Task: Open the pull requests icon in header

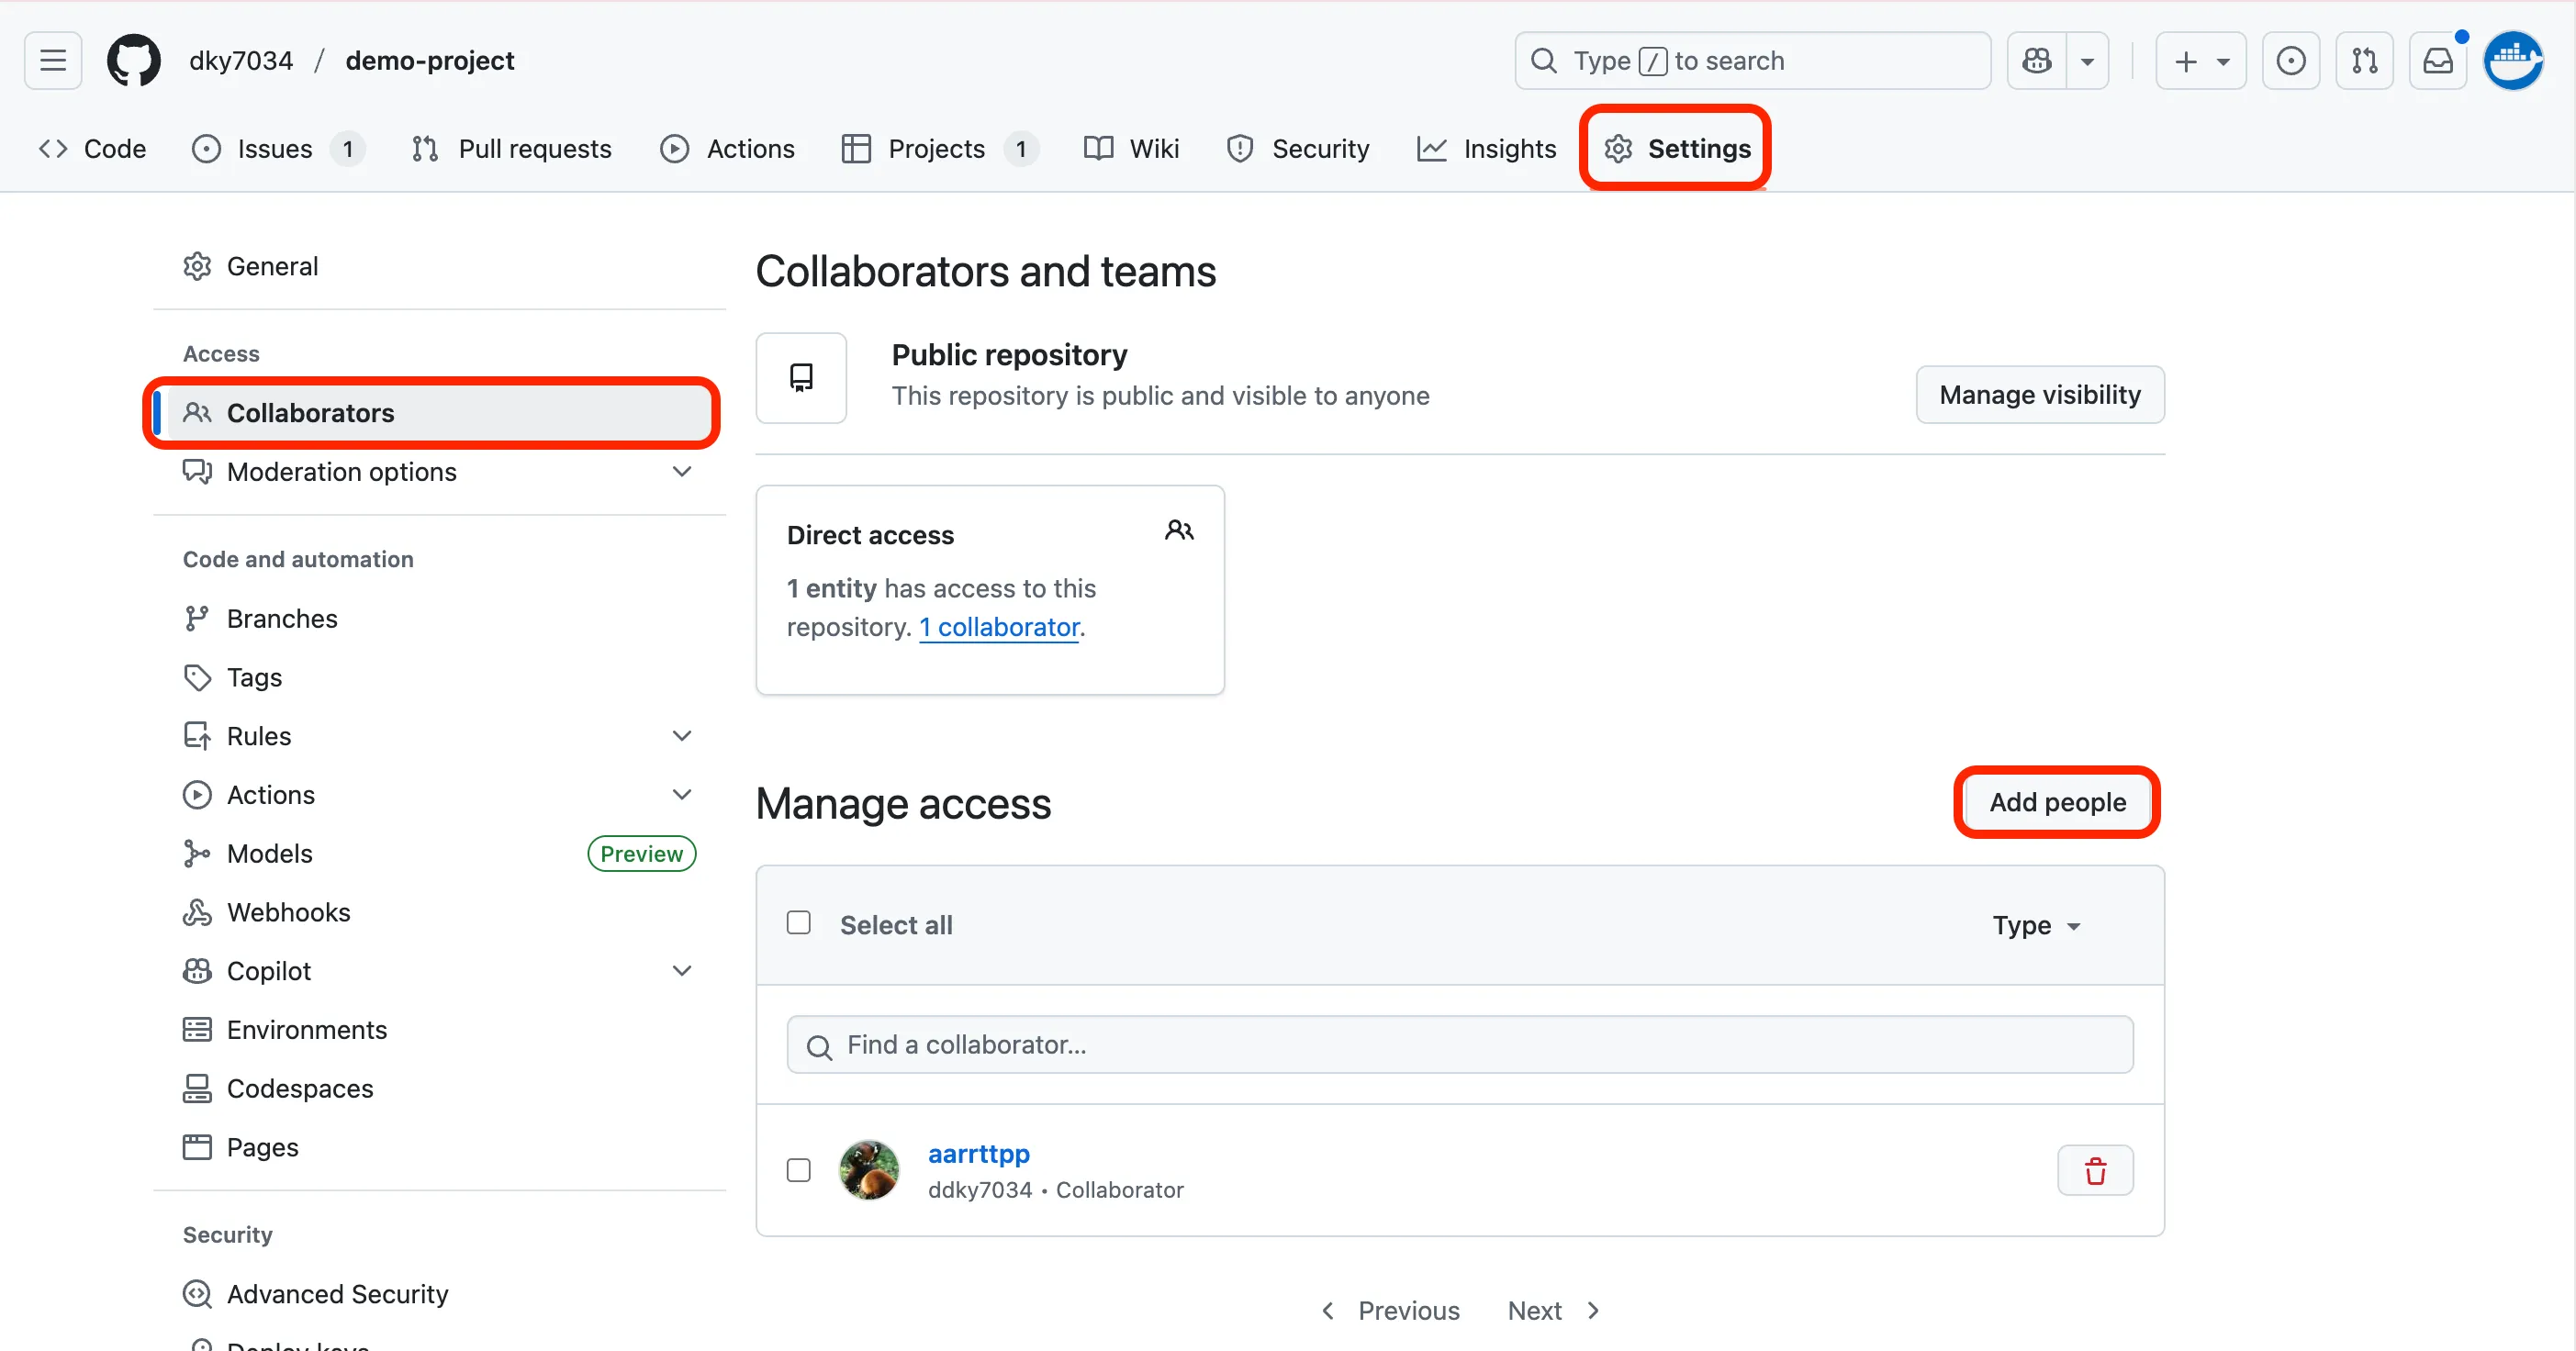Action: click(2364, 61)
